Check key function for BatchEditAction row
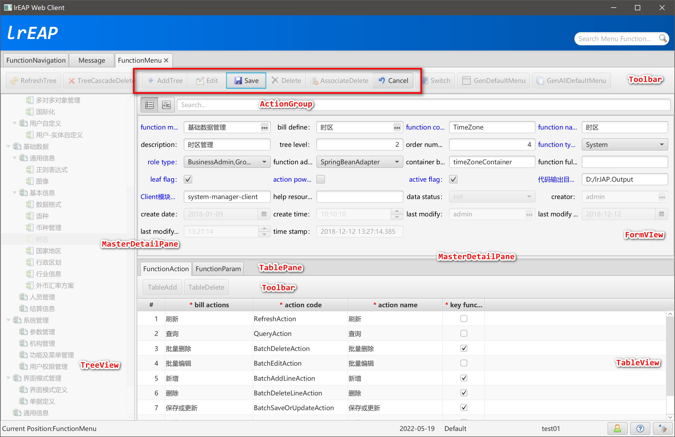The image size is (675, 437). 464,363
